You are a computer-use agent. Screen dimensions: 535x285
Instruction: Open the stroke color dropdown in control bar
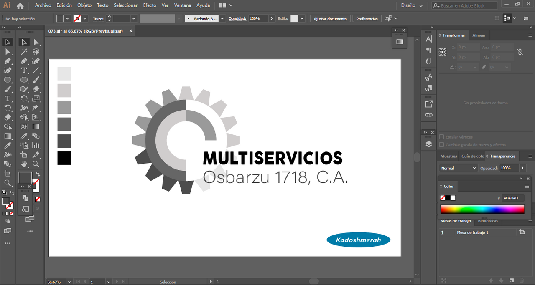[85, 18]
